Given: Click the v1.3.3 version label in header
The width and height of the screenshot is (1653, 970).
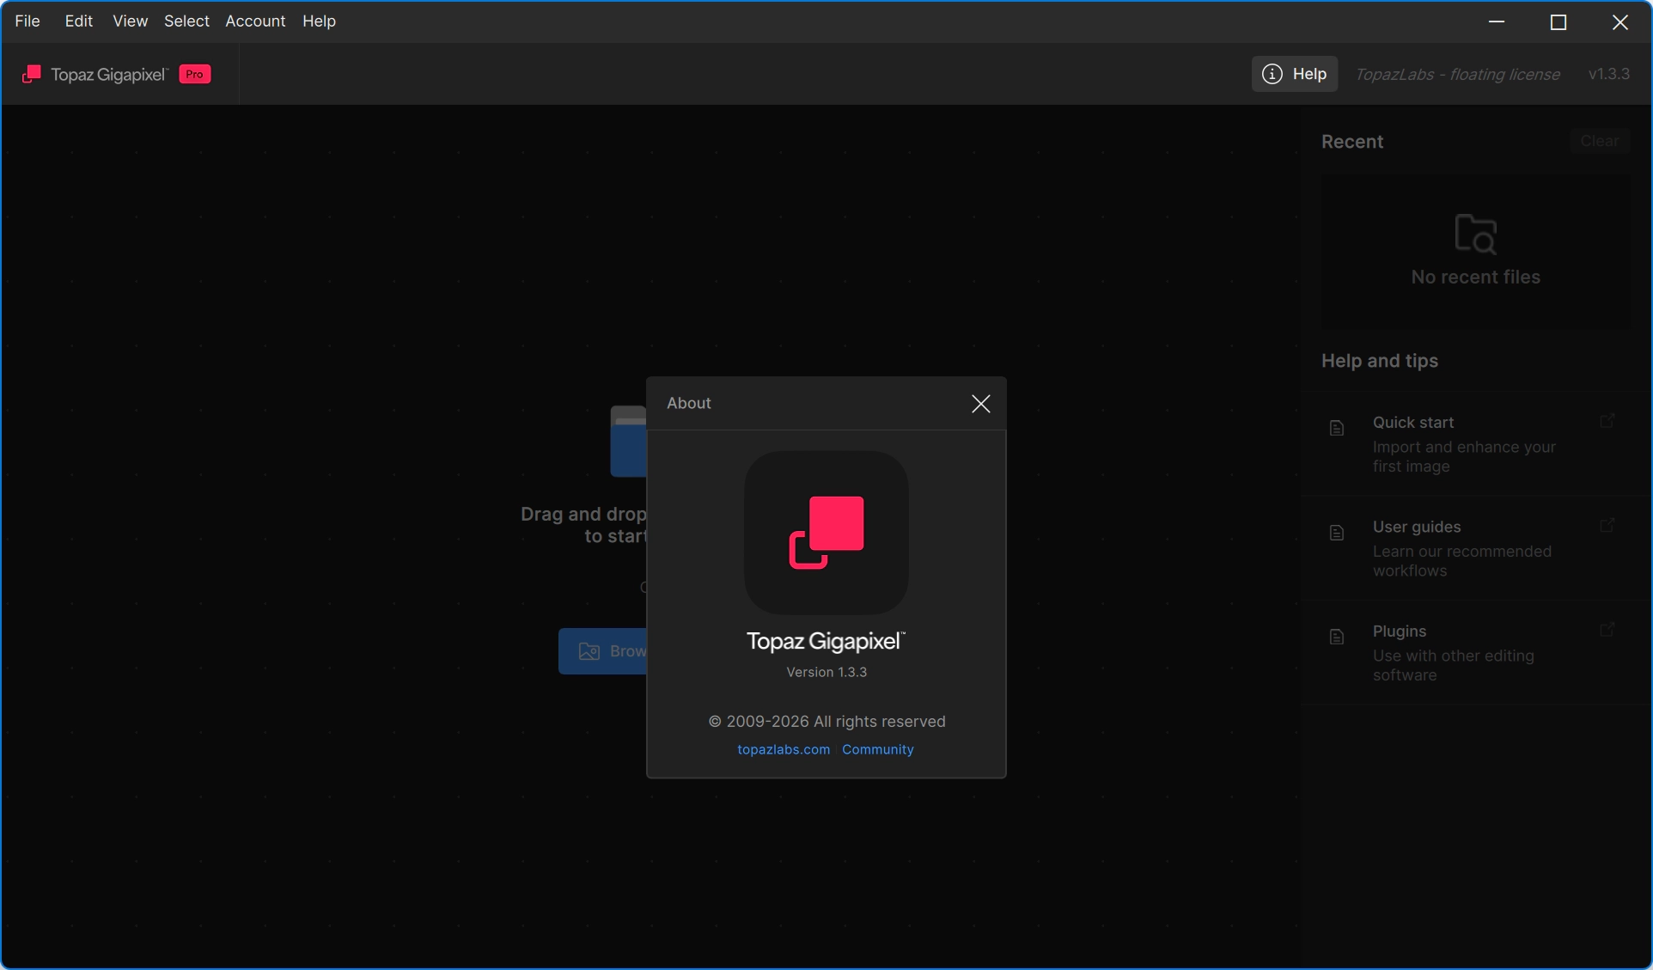Looking at the screenshot, I should coord(1608,74).
